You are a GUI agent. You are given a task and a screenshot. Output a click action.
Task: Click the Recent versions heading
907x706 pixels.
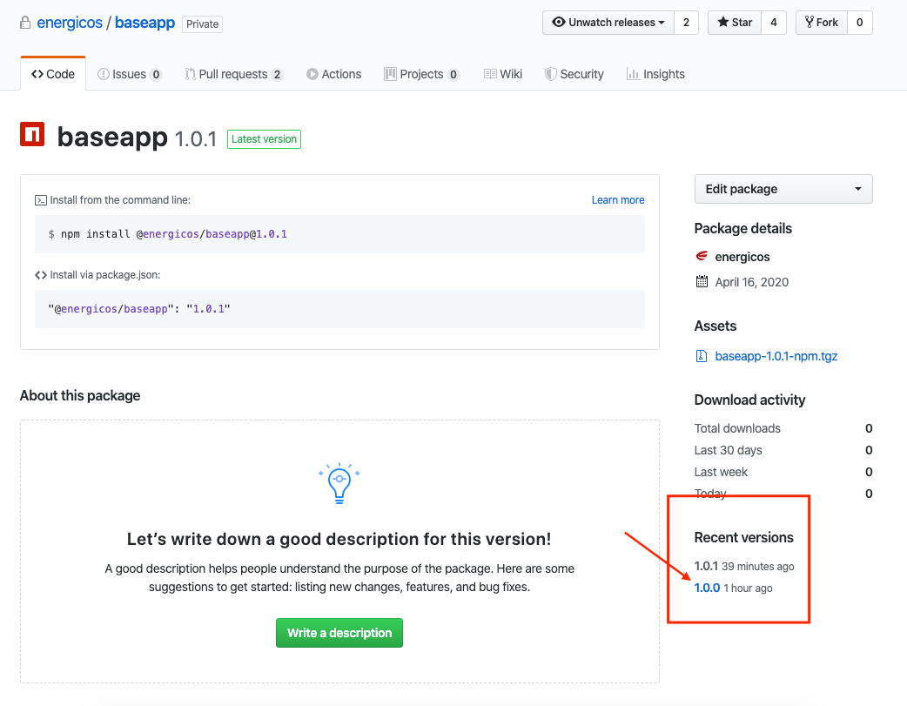click(743, 538)
